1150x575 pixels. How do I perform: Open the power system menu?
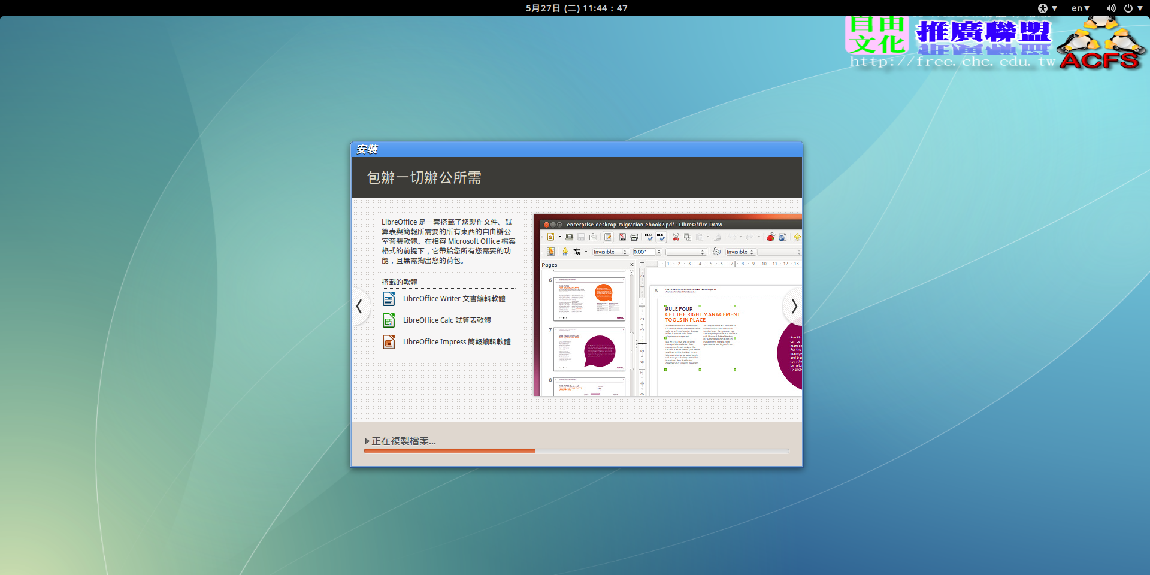click(x=1133, y=8)
